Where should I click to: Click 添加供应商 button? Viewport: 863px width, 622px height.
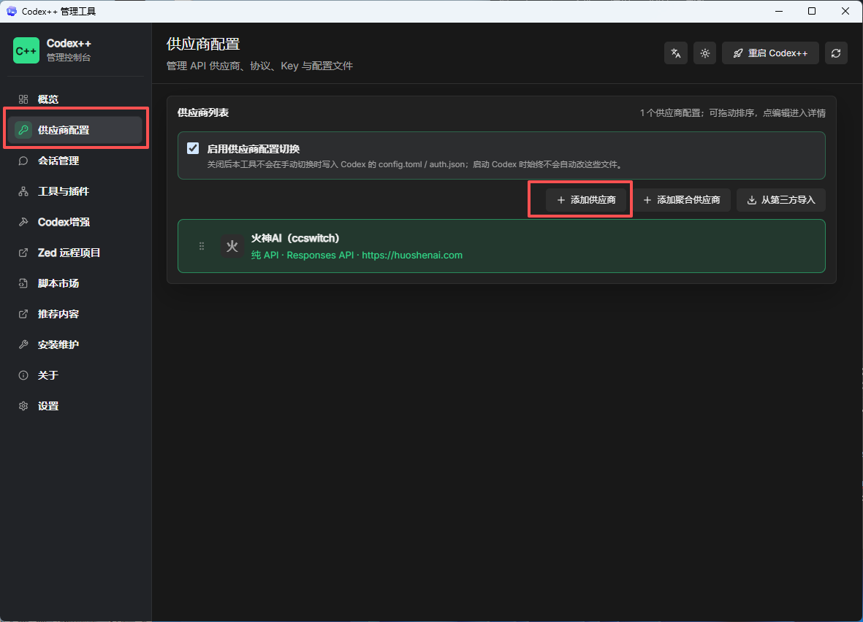[x=585, y=199]
